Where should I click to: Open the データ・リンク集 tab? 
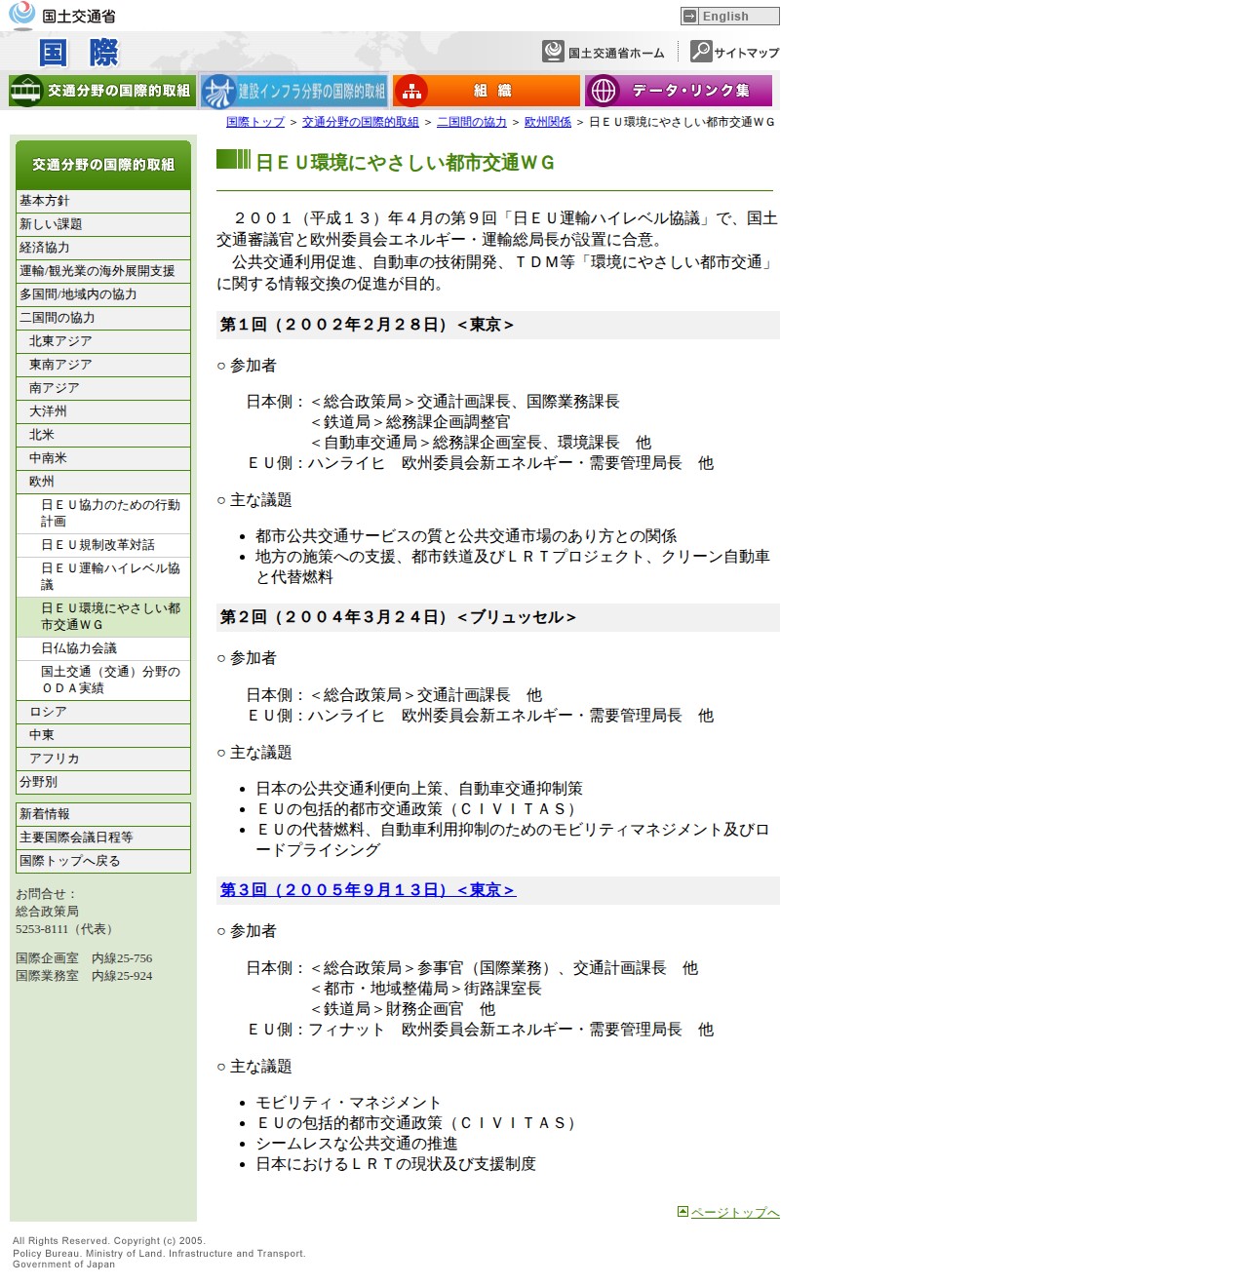pyautogui.click(x=679, y=91)
